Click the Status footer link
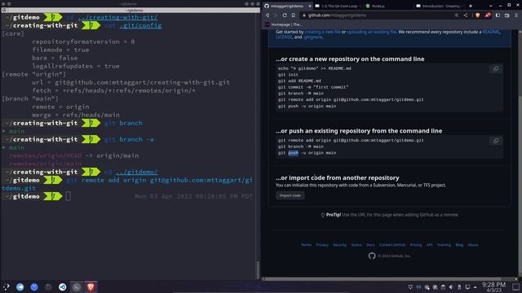Viewport: 522px width, 293px height. coord(356,245)
